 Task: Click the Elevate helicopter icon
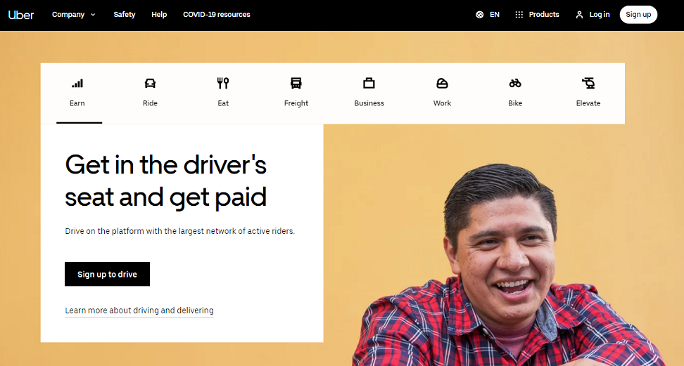[588, 83]
